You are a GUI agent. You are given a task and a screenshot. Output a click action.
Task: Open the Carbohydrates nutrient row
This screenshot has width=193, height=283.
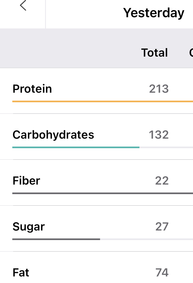[x=53, y=135]
